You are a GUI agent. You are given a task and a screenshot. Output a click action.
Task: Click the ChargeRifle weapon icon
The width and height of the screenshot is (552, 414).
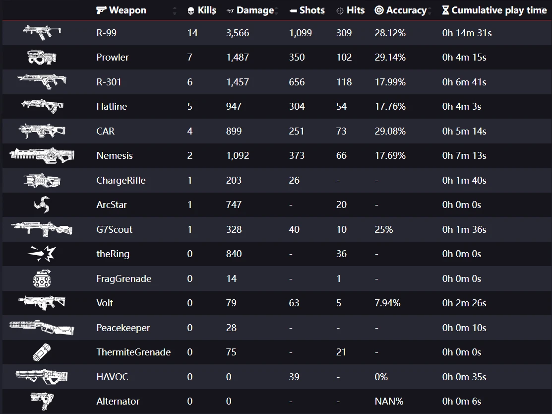pos(42,180)
